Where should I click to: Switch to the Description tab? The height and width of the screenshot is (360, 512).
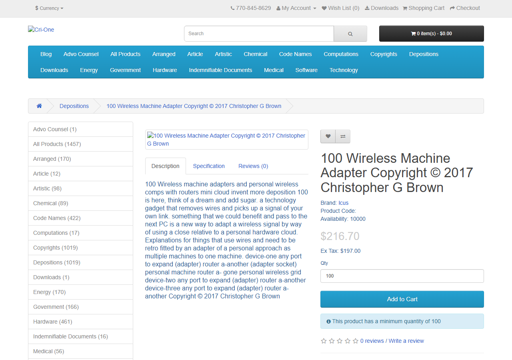coord(166,166)
